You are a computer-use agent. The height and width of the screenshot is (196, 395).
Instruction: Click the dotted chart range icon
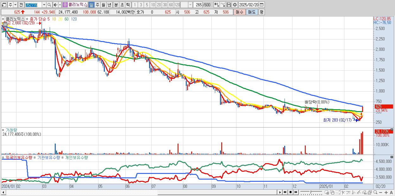coord(337,192)
